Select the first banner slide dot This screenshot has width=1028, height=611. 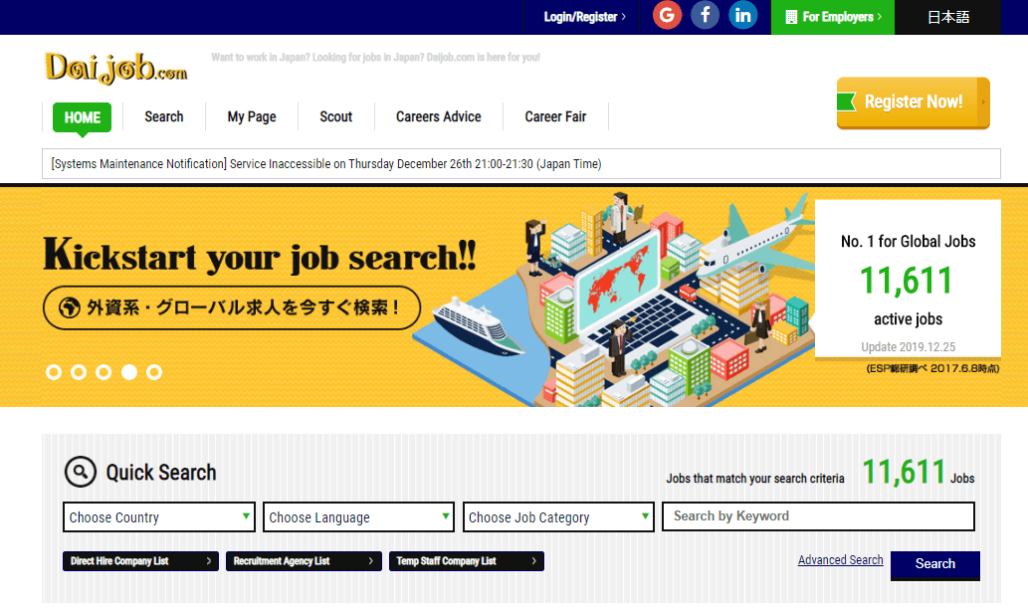[x=54, y=372]
